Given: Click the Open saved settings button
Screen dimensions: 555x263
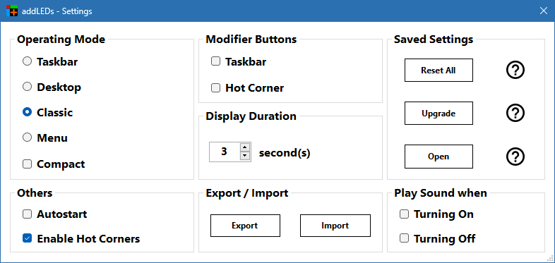Looking at the screenshot, I should [438, 157].
